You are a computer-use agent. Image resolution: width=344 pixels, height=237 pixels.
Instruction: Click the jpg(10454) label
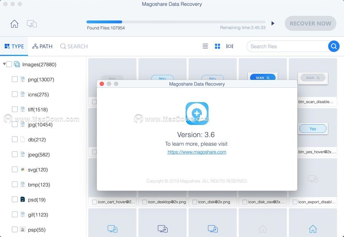(x=40, y=125)
